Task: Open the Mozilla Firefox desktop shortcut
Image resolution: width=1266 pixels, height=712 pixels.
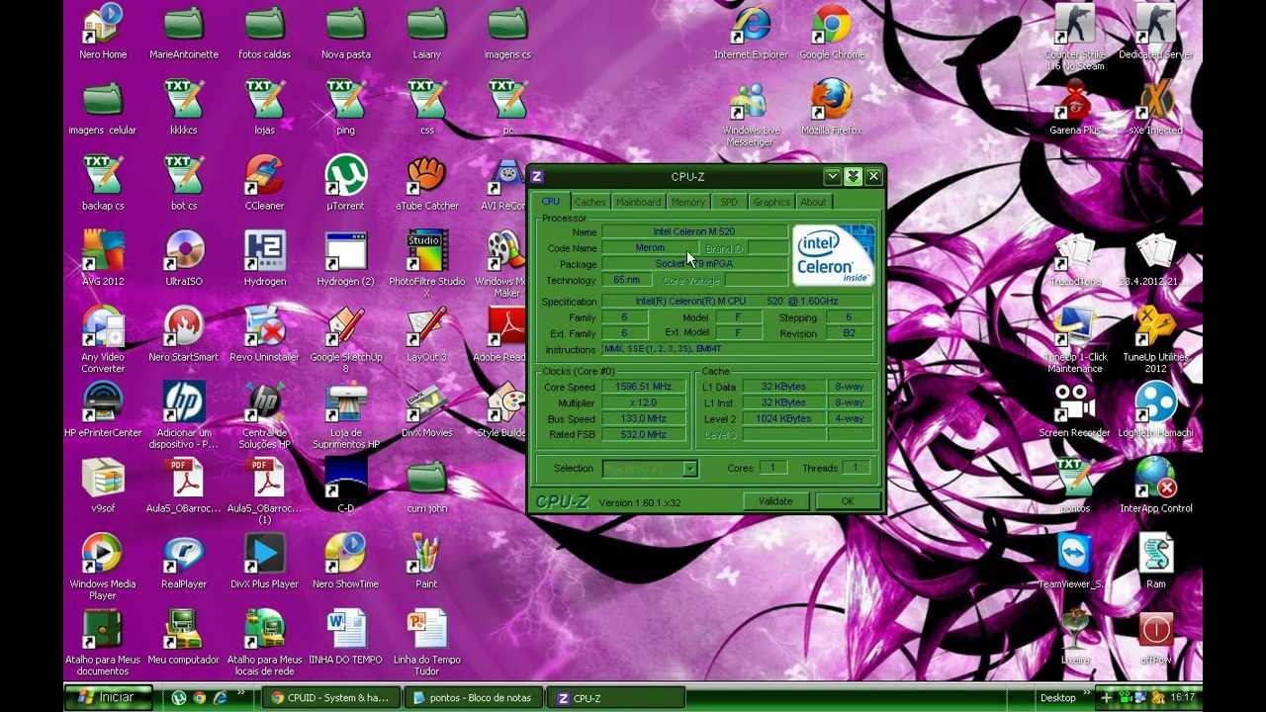Action: tap(832, 108)
